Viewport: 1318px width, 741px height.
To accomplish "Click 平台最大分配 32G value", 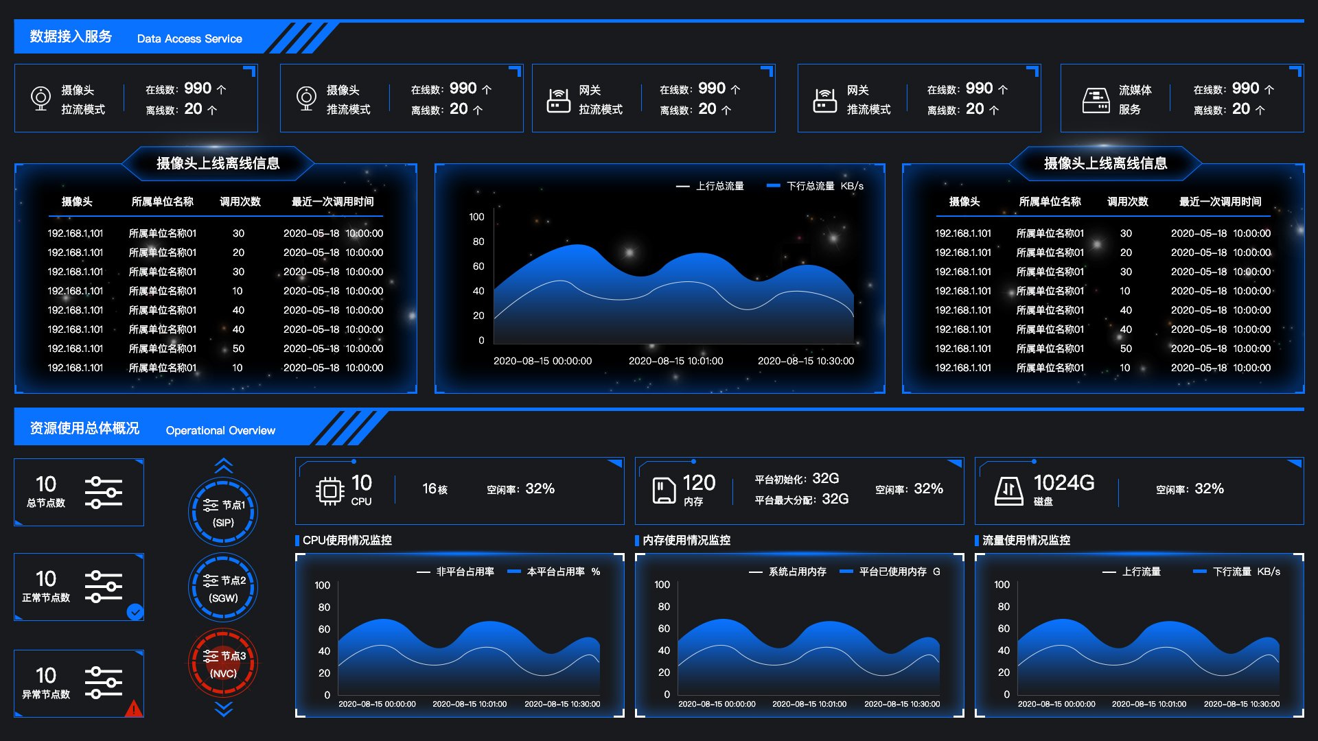I will (x=835, y=499).
